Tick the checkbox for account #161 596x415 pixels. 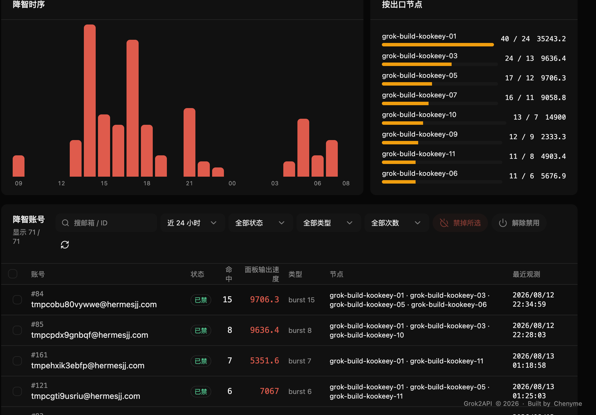17,361
